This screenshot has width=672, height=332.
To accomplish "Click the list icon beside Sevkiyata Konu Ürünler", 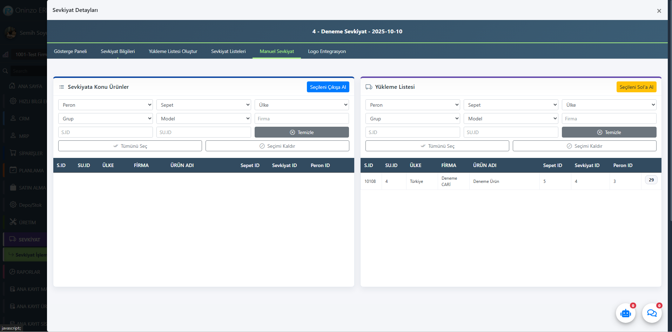I will coord(61,87).
